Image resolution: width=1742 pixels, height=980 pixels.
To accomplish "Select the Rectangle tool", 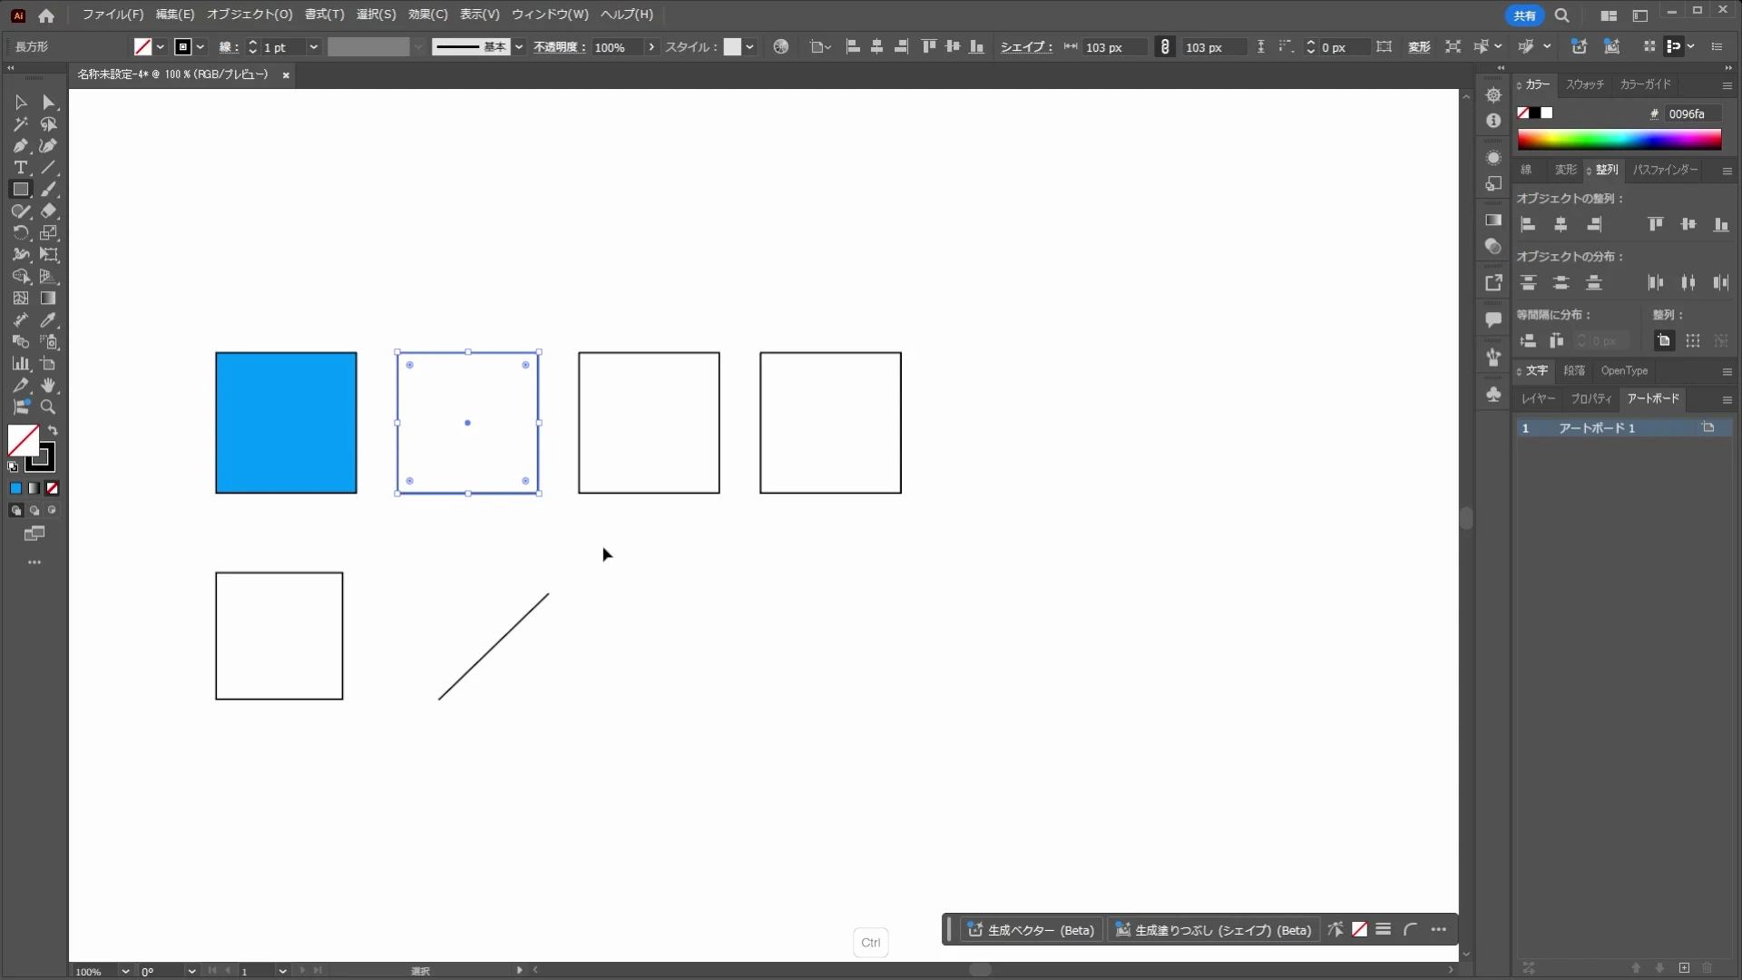I will (20, 190).
